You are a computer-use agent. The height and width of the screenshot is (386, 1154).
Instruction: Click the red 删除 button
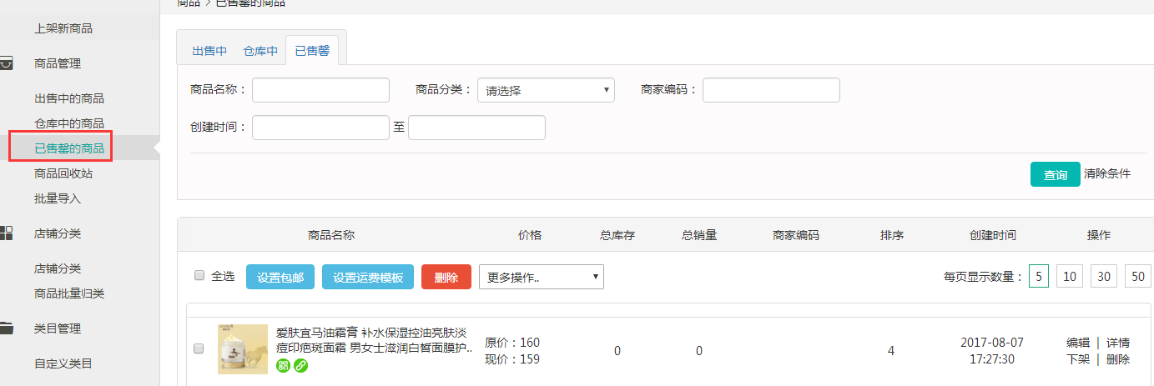click(446, 278)
